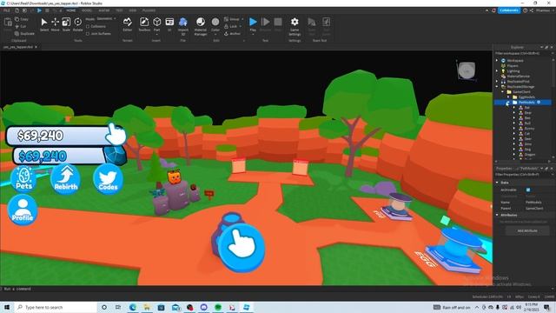This screenshot has height=313, width=556.
Task: Switch to the VIEW ribbon tab
Action: (133, 10)
